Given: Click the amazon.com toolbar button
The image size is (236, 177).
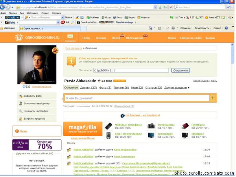Looking at the screenshot, I should [106, 22].
